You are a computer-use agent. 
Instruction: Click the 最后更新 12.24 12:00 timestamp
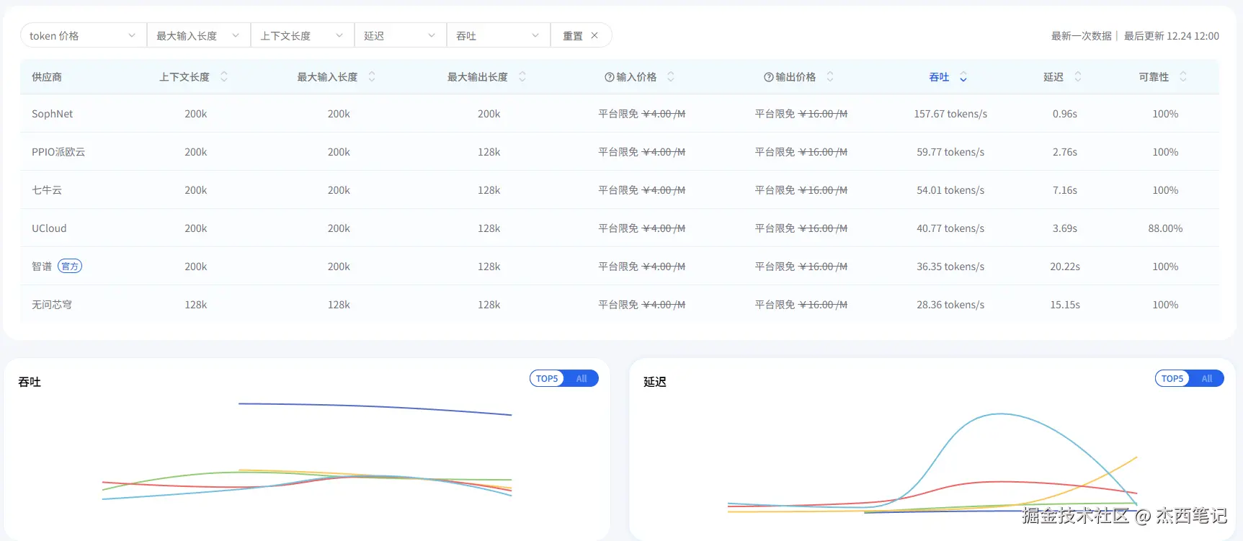coord(1172,36)
